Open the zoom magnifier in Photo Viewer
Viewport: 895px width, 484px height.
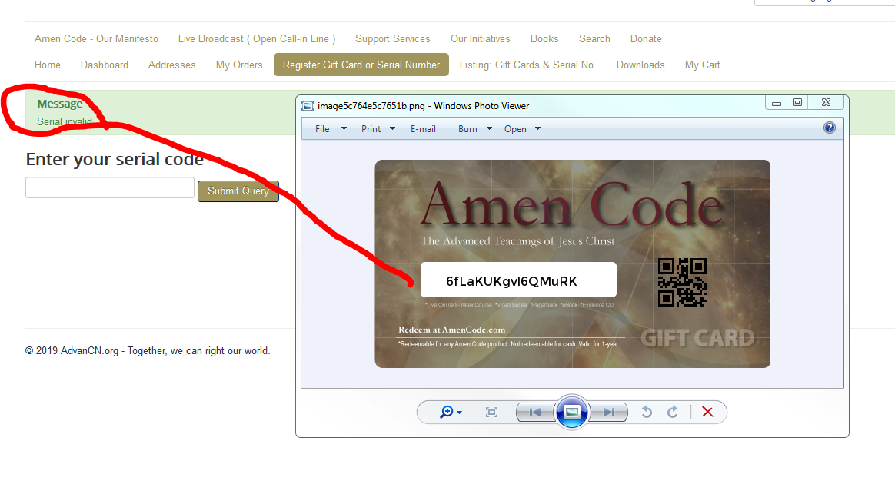(447, 413)
